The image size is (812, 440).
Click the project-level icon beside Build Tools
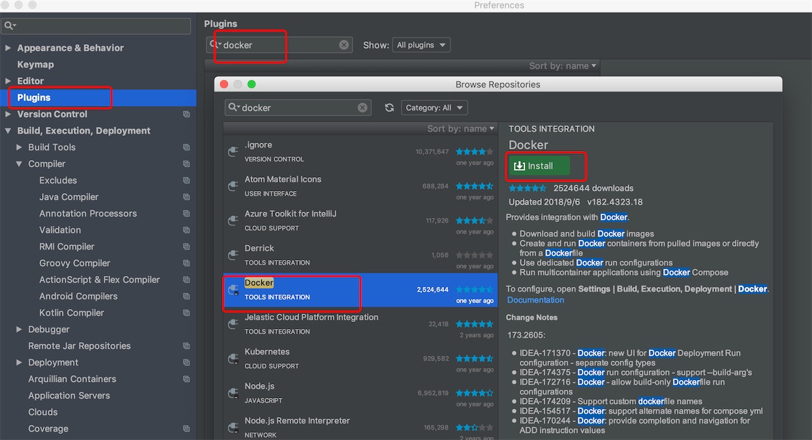186,147
